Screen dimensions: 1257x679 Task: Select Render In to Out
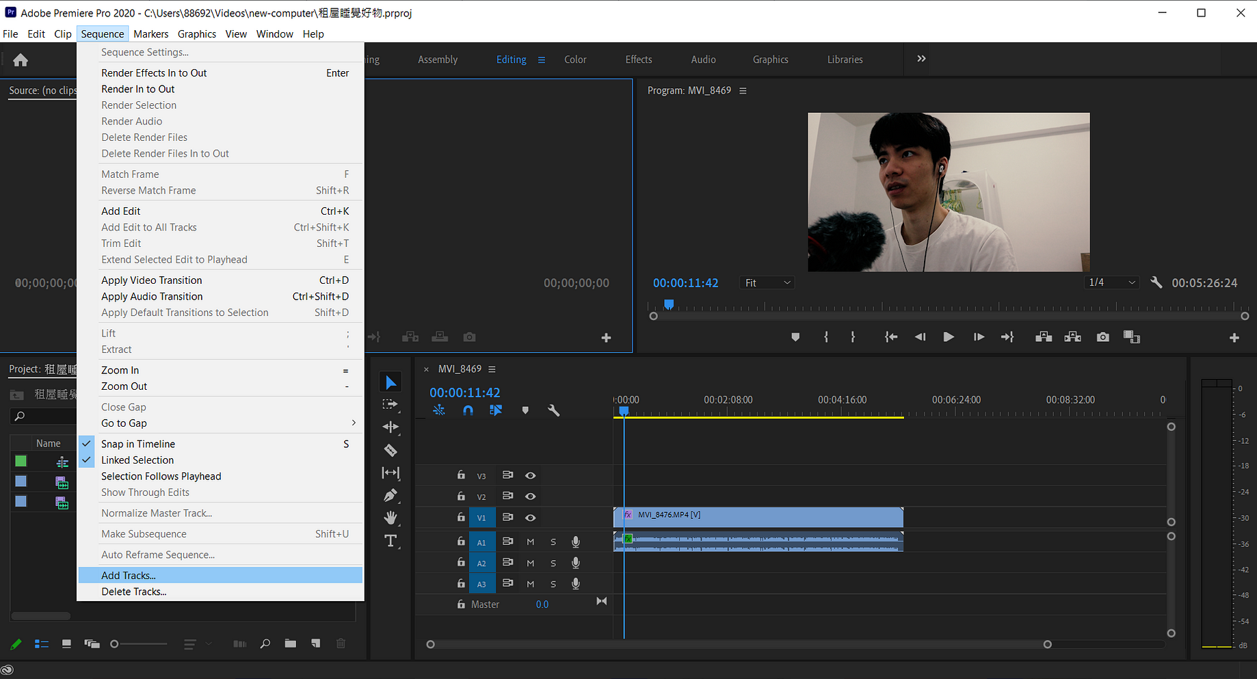click(x=221, y=89)
